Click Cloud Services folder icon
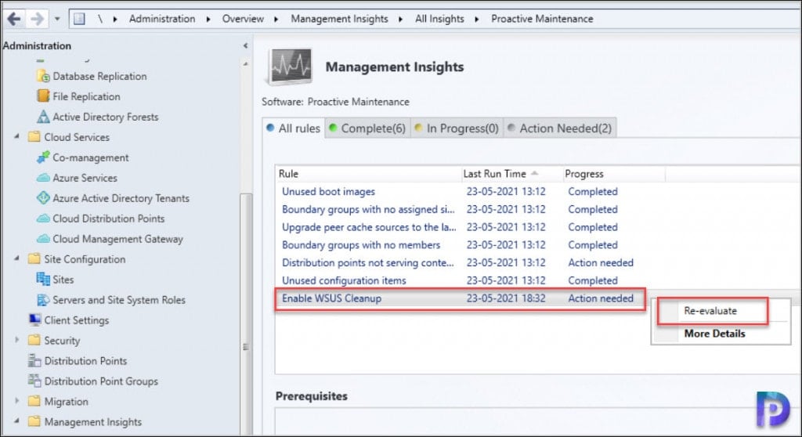The width and height of the screenshot is (802, 437). tap(34, 136)
